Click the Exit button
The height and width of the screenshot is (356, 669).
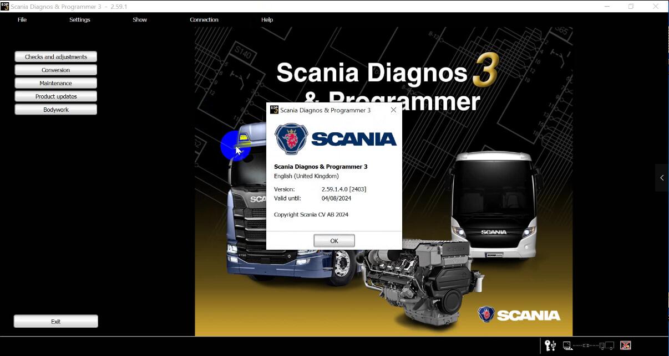click(x=55, y=321)
